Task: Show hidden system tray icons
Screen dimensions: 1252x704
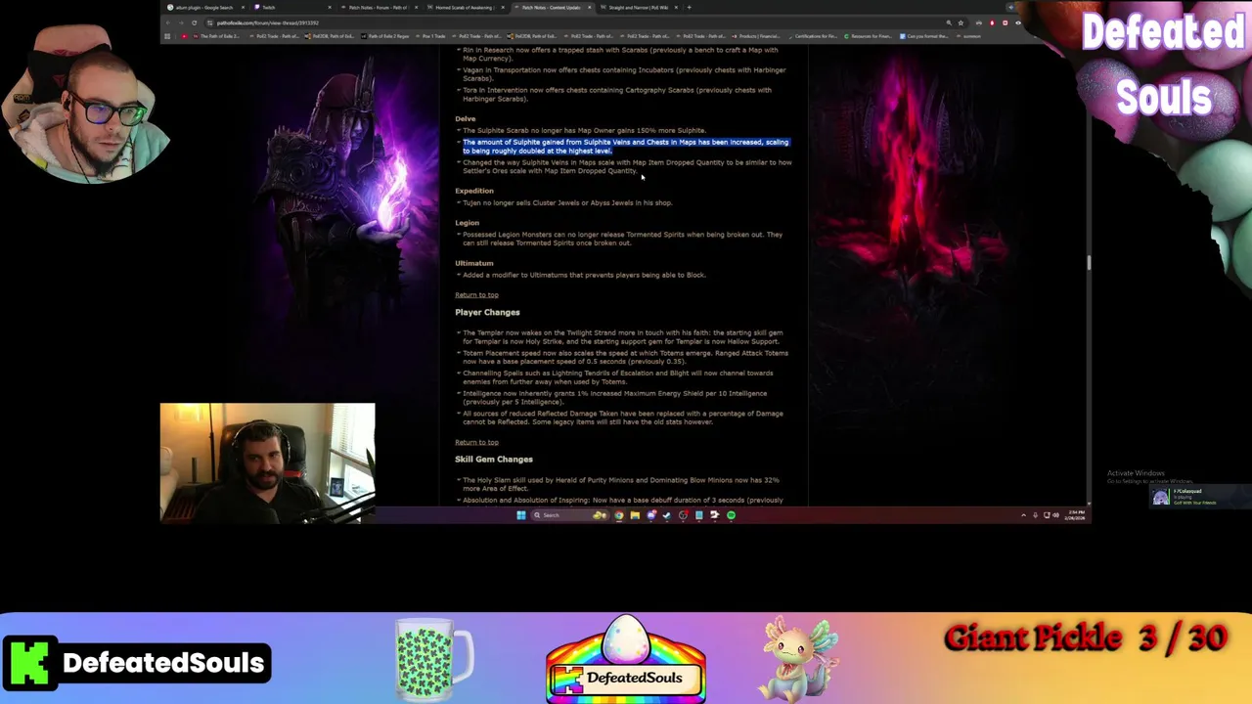Action: 1023,515
